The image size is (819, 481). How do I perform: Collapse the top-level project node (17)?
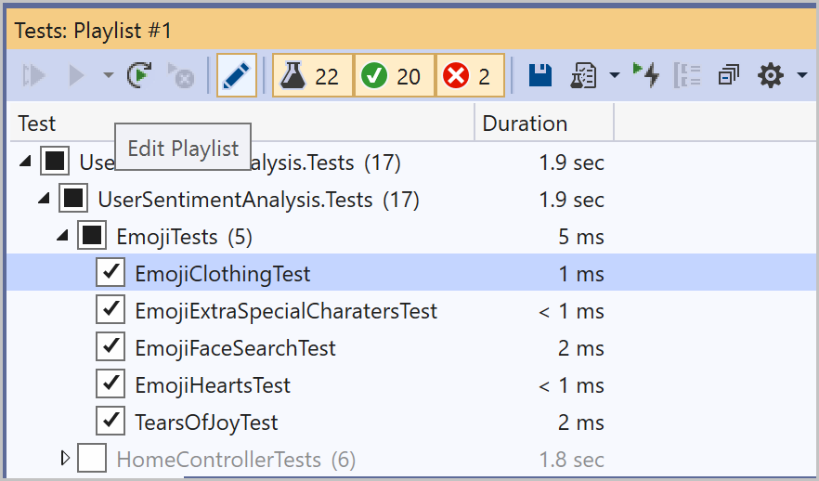click(x=25, y=162)
